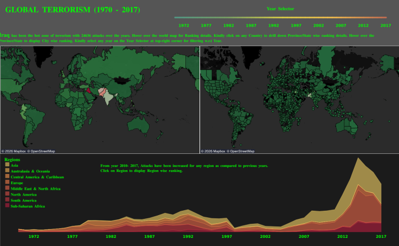The width and height of the screenshot is (399, 246).
Task: Click the 1982 label on chart axis
Action: click(x=111, y=237)
